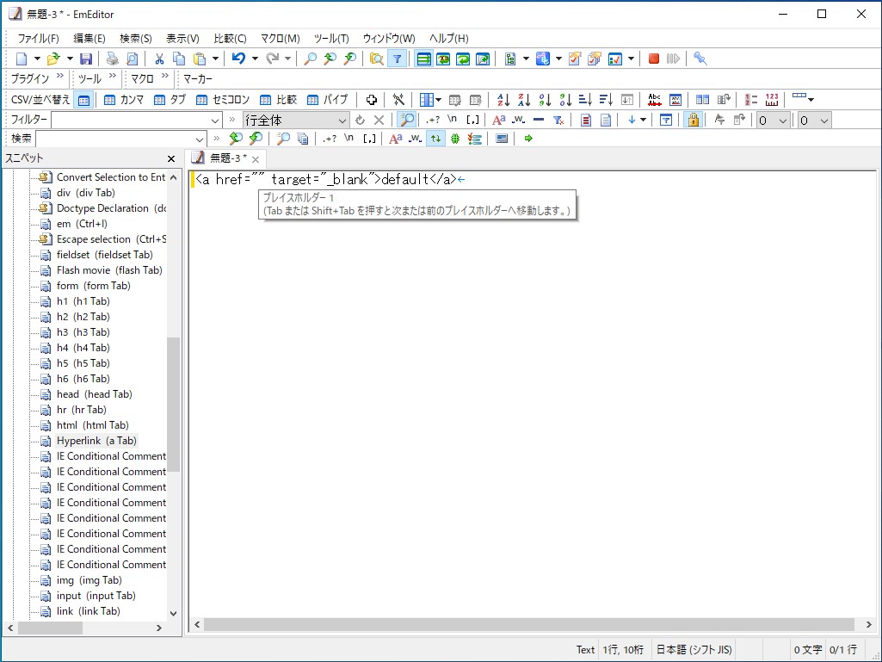The width and height of the screenshot is (882, 662).
Task: Click the Sort Z to A icon
Action: click(x=524, y=100)
